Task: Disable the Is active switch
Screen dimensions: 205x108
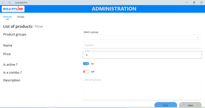Action: (x=86, y=64)
